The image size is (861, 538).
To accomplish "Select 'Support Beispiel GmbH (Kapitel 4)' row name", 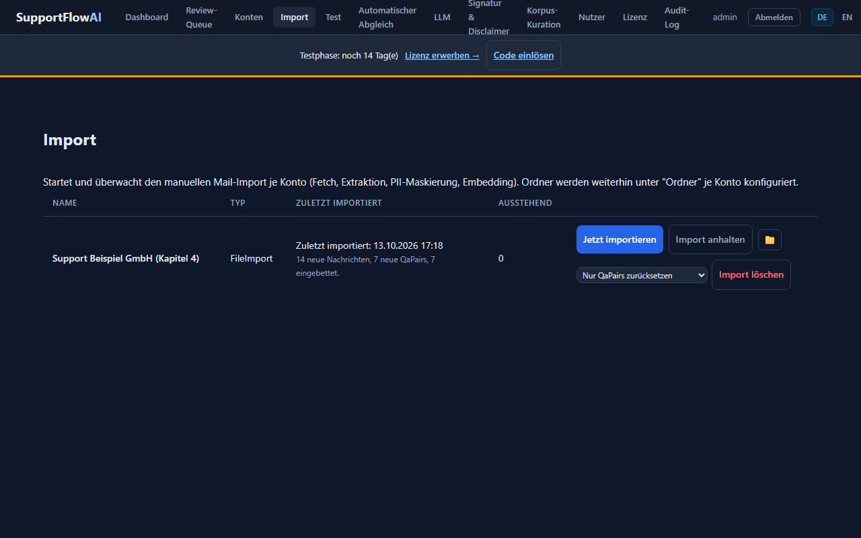I will [126, 258].
